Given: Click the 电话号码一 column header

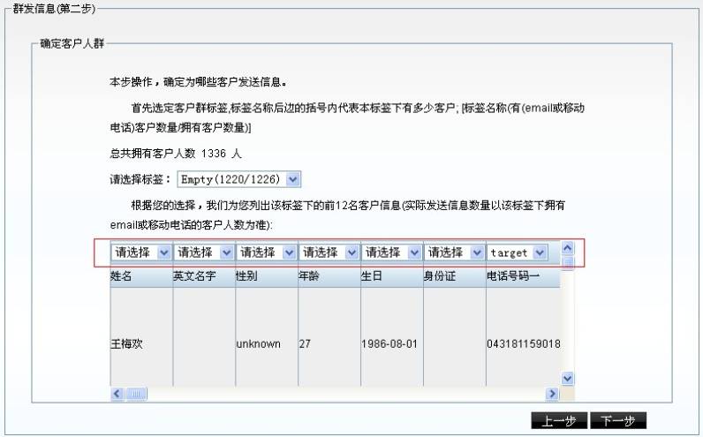Looking at the screenshot, I should pyautogui.click(x=522, y=276).
